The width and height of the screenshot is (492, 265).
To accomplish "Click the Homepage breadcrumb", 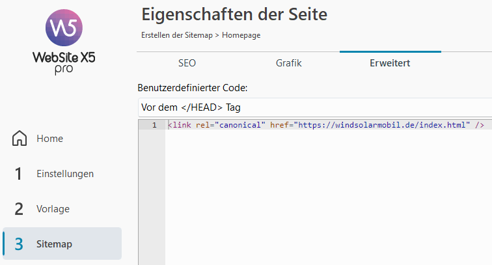I will click(x=241, y=35).
